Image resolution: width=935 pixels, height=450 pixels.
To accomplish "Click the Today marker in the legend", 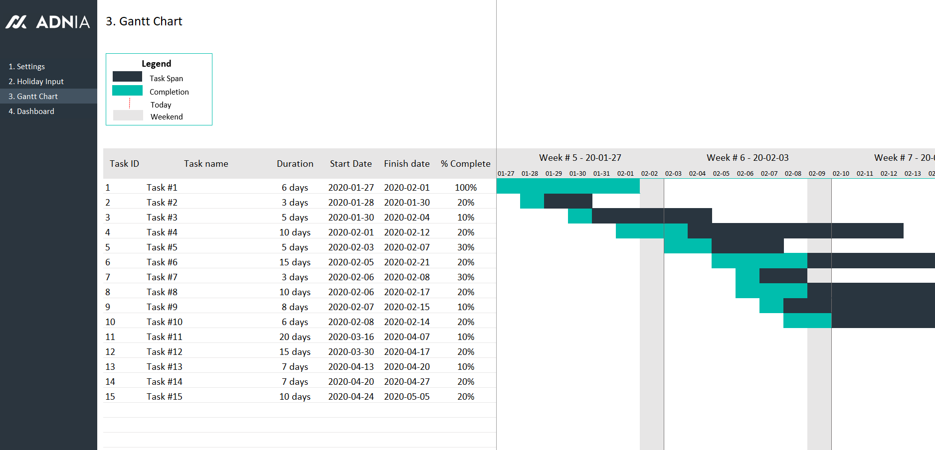I will (x=130, y=103).
